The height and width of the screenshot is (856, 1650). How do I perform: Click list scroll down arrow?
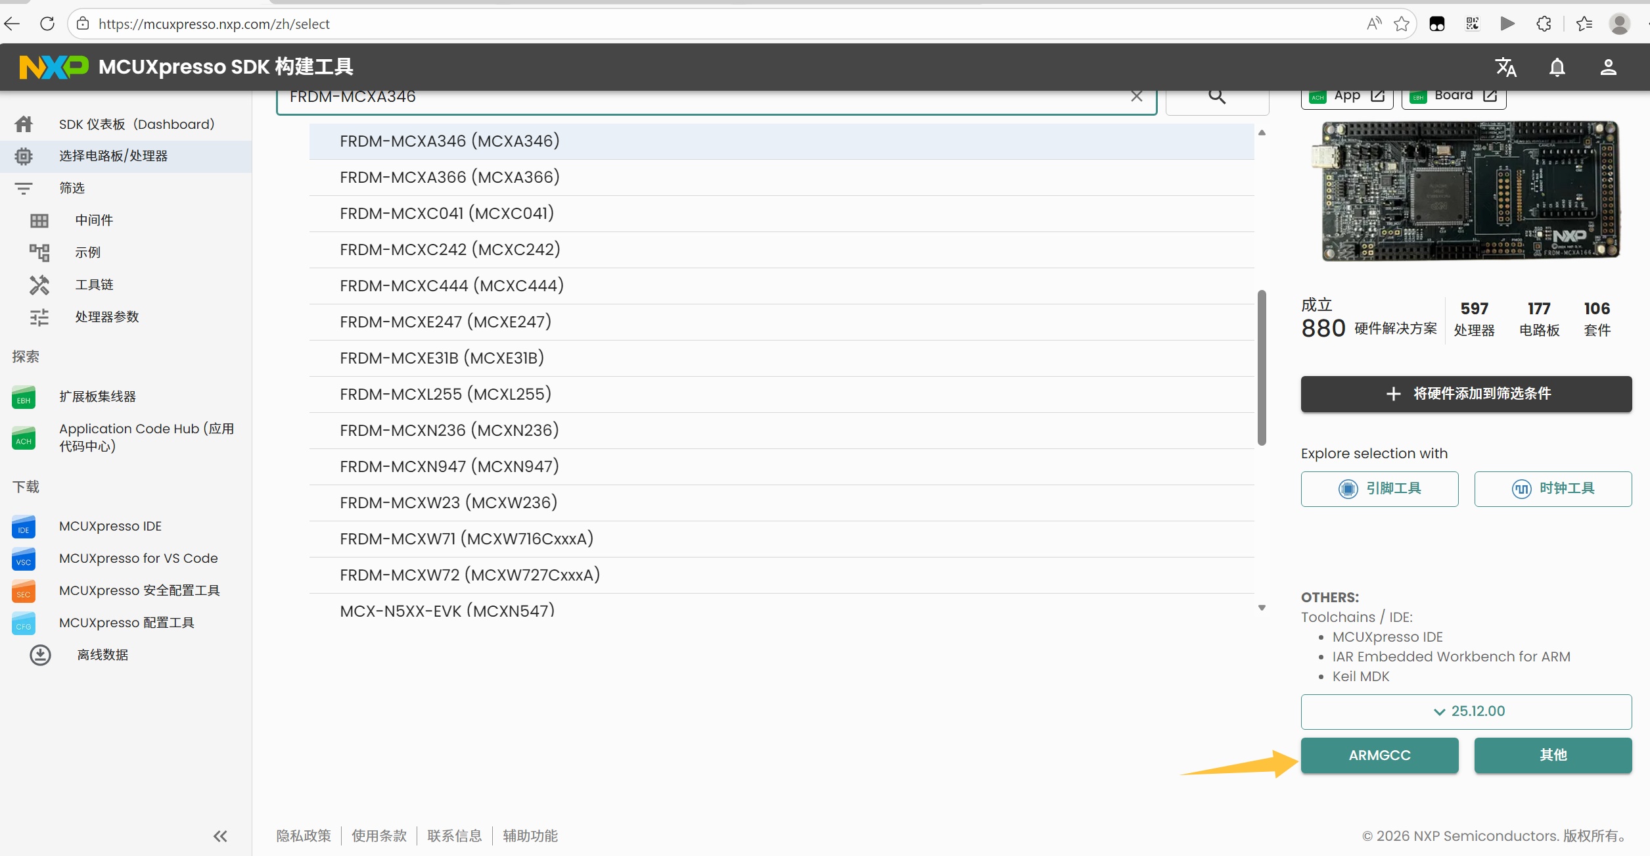click(x=1262, y=608)
